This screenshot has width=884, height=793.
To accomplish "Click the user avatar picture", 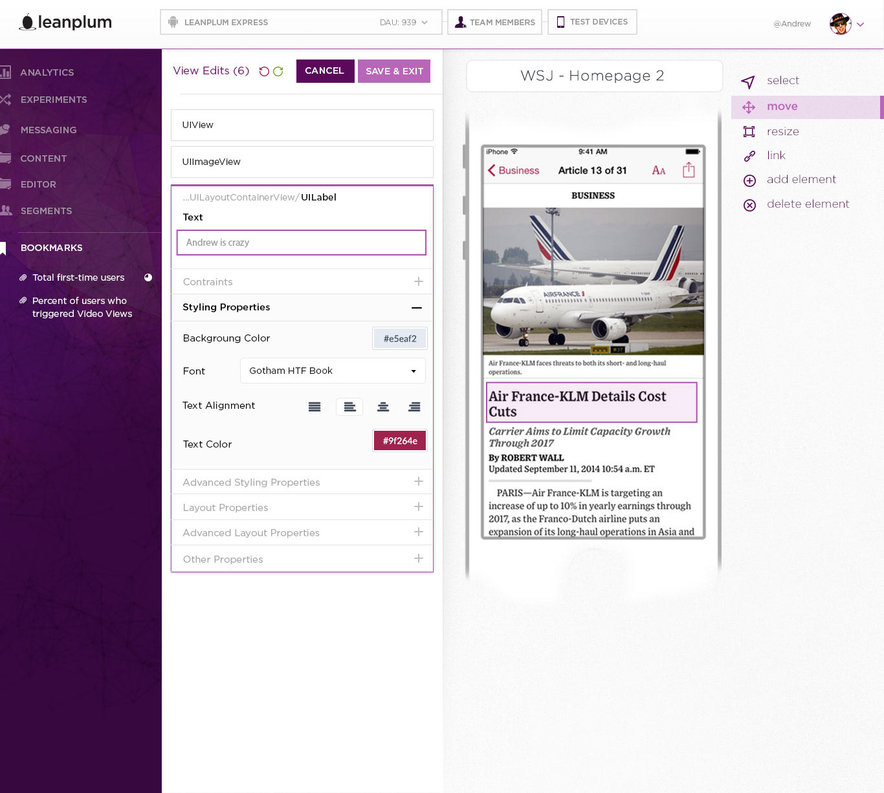I will (841, 24).
